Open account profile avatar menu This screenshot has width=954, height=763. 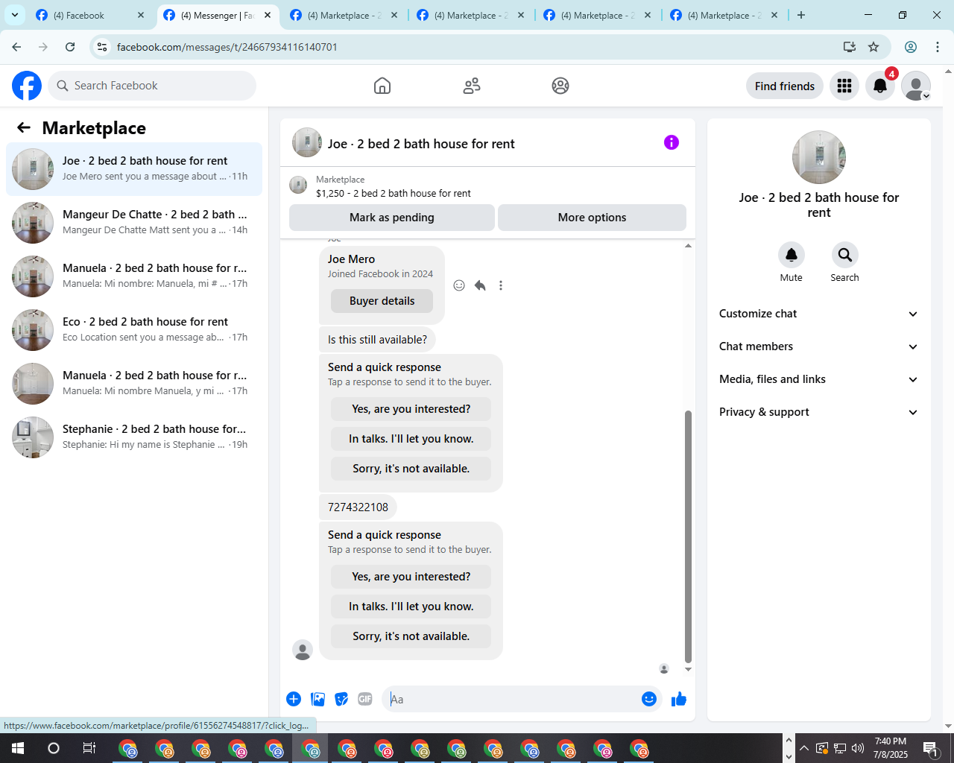click(x=916, y=86)
